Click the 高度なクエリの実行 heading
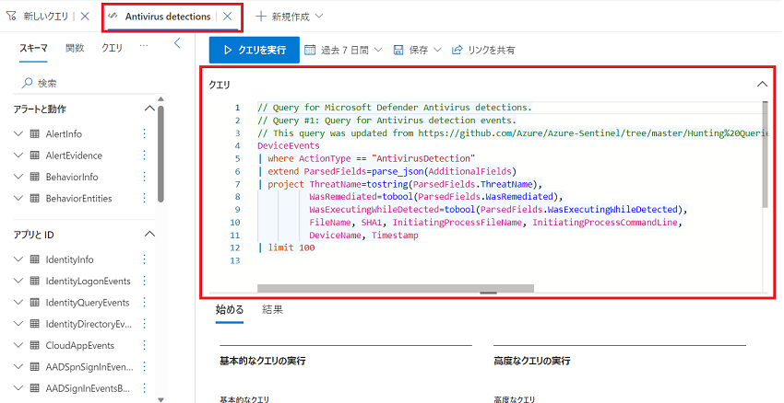The height and width of the screenshot is (403, 784). [532, 361]
